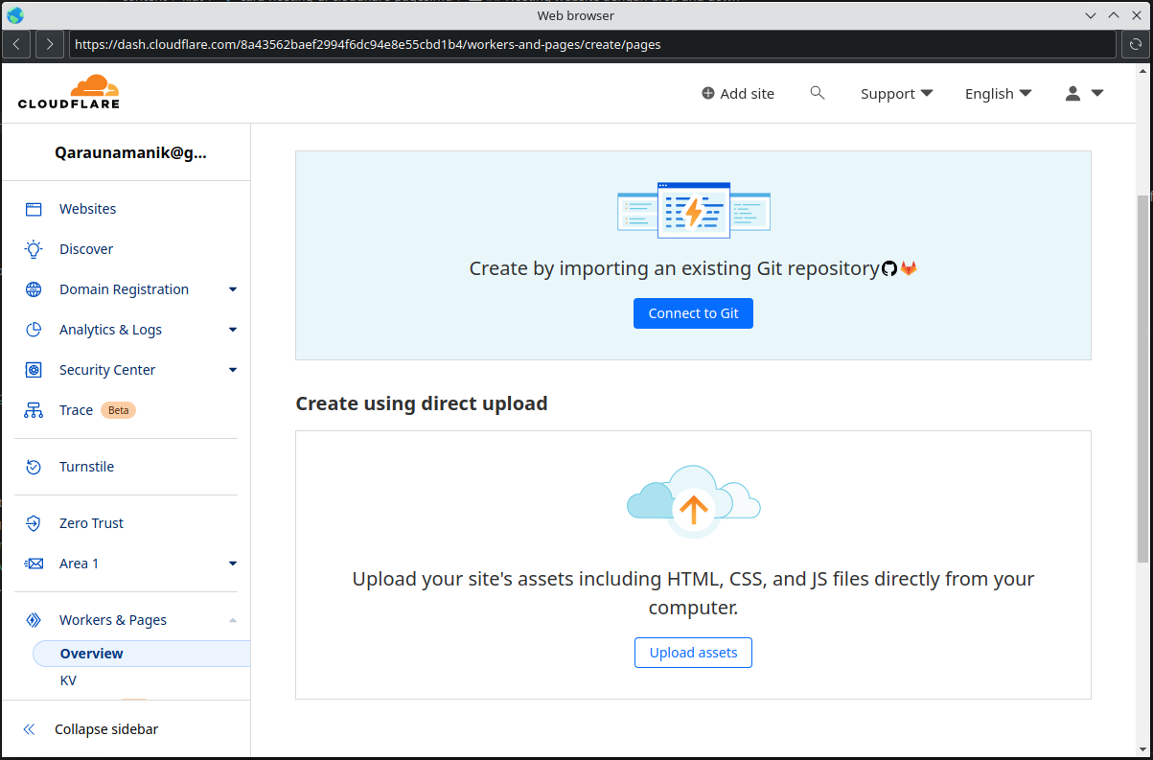Select Overview under Workers & Pages
The width and height of the screenshot is (1153, 760).
click(x=91, y=653)
